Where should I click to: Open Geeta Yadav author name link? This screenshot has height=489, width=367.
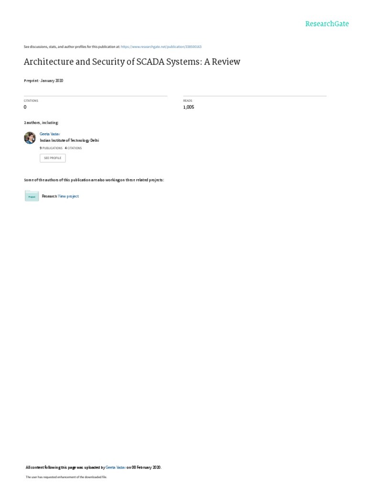50,134
